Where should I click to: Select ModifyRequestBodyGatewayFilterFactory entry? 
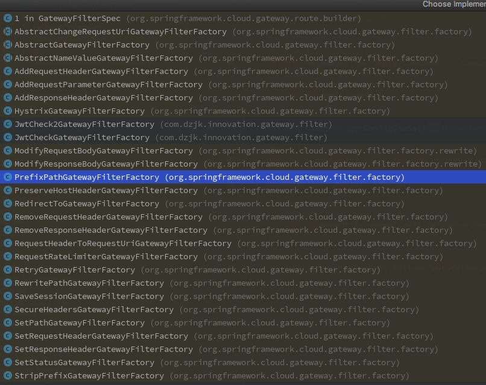(x=243, y=150)
